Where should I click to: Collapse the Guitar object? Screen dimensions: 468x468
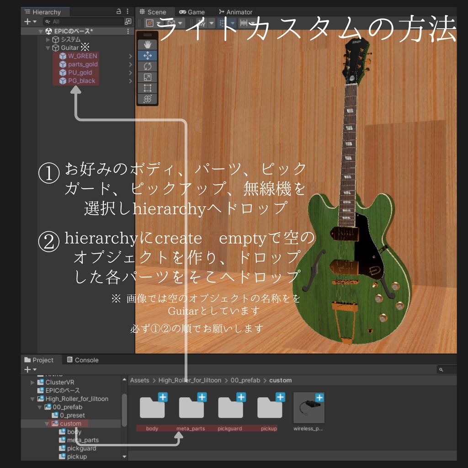48,48
